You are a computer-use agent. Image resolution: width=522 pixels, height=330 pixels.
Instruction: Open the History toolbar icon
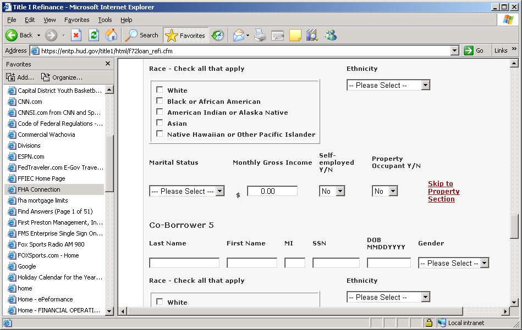coord(218,35)
